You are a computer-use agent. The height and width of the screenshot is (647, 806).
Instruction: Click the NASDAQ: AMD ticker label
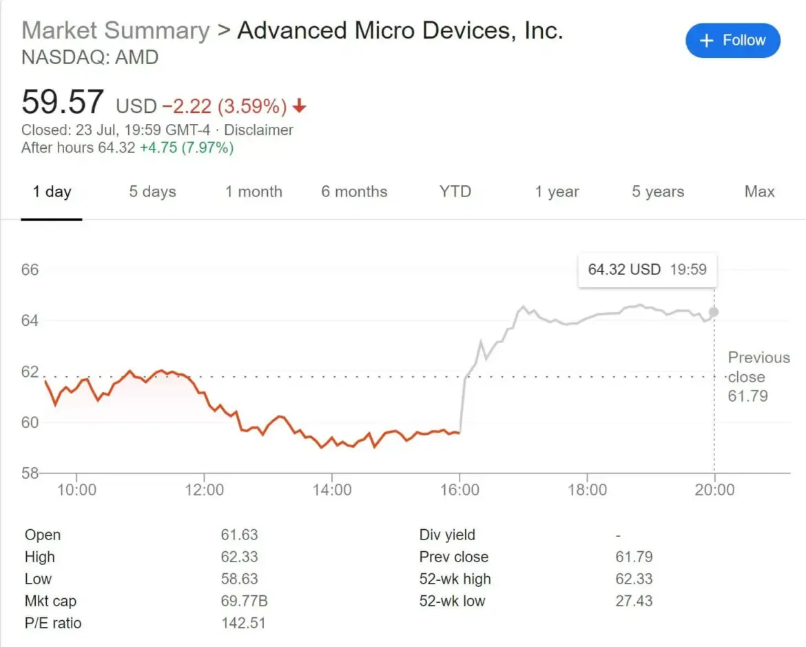(x=90, y=58)
